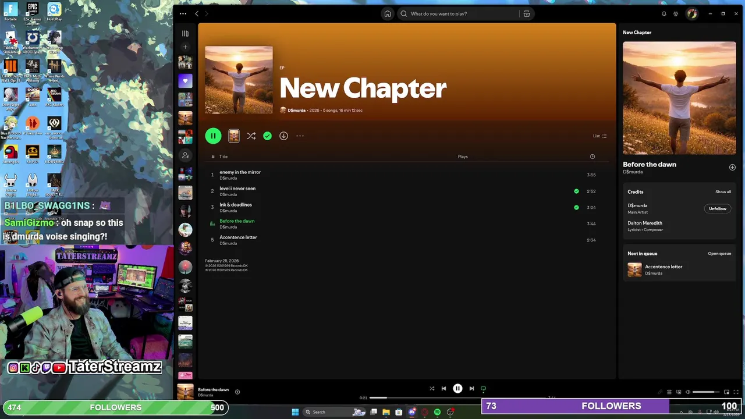Open the Browse icon beside search
This screenshot has width=745, height=419.
pyautogui.click(x=527, y=13)
